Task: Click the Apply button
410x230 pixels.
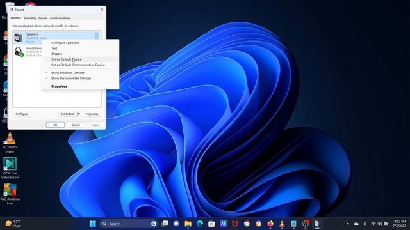Action: [x=95, y=125]
